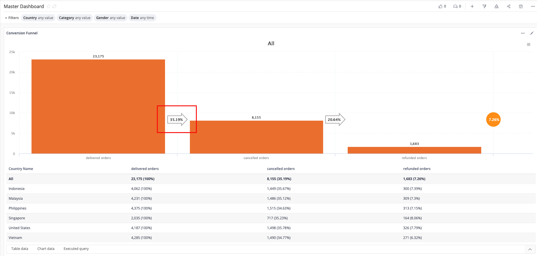Sort table by cancelled orders column header
The image size is (537, 256).
[x=281, y=169]
